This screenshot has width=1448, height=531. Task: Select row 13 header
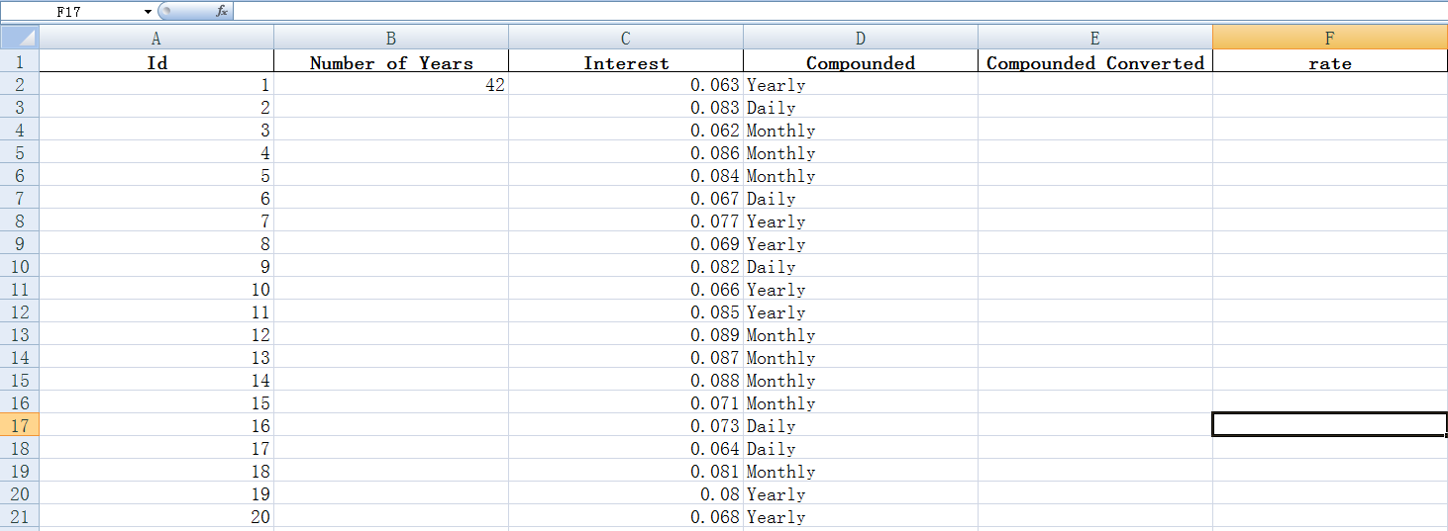pos(20,334)
